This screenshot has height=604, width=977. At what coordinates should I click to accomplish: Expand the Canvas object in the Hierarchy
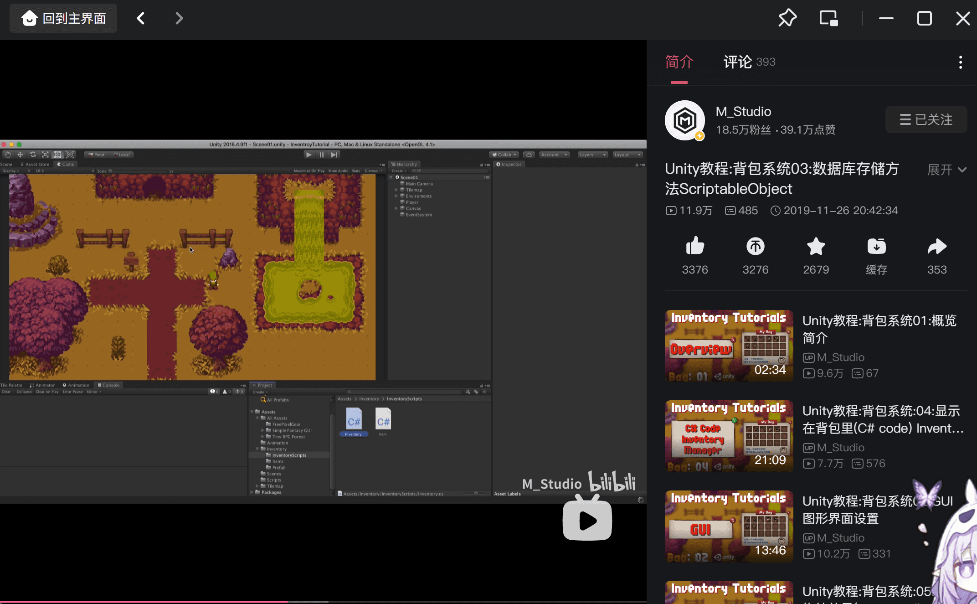pos(396,208)
